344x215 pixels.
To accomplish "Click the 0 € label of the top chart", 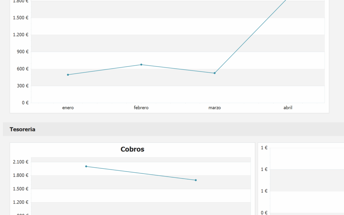I will coord(25,103).
